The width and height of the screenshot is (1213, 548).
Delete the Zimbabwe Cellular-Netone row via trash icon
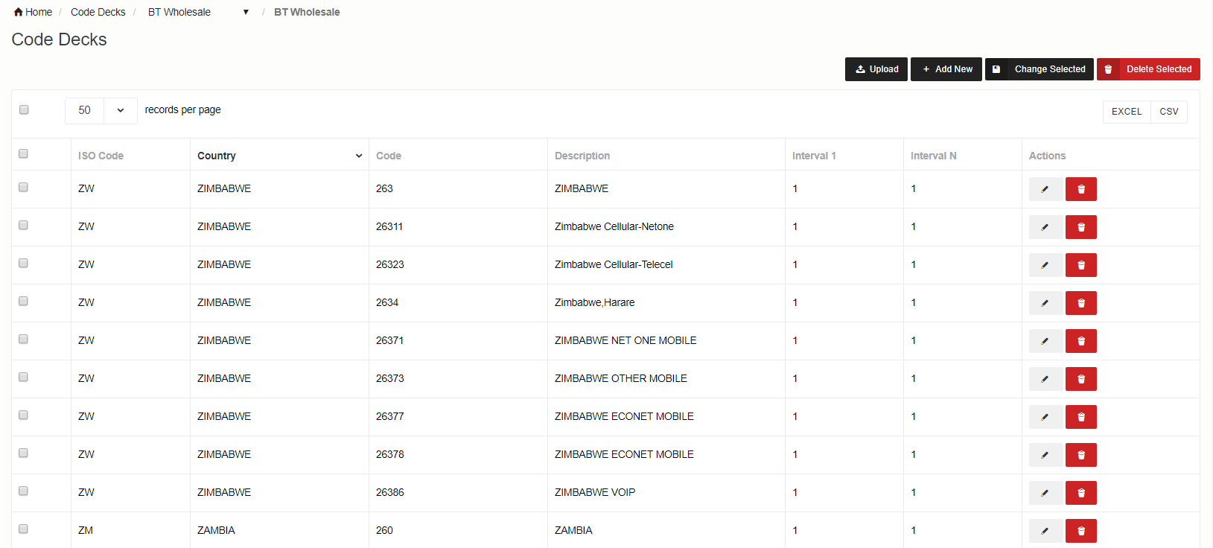coord(1080,227)
